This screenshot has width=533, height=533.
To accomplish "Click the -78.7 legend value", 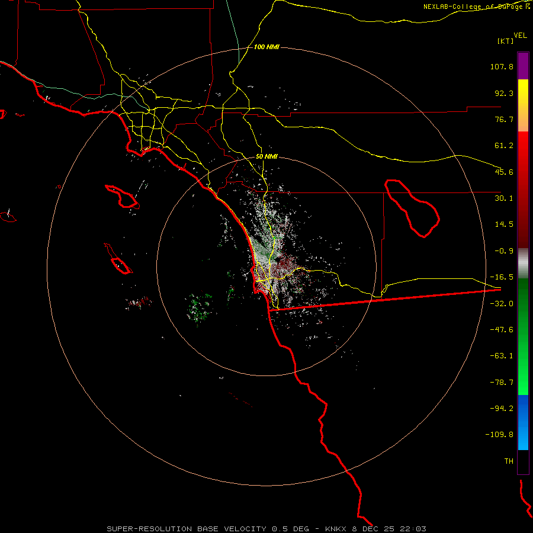I will coord(502,383).
